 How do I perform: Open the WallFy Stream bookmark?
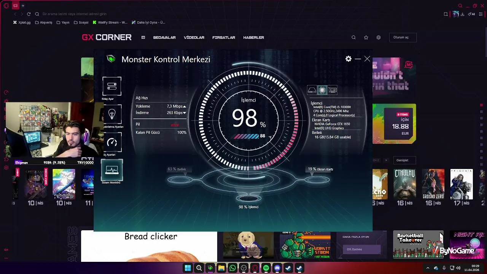point(110,22)
